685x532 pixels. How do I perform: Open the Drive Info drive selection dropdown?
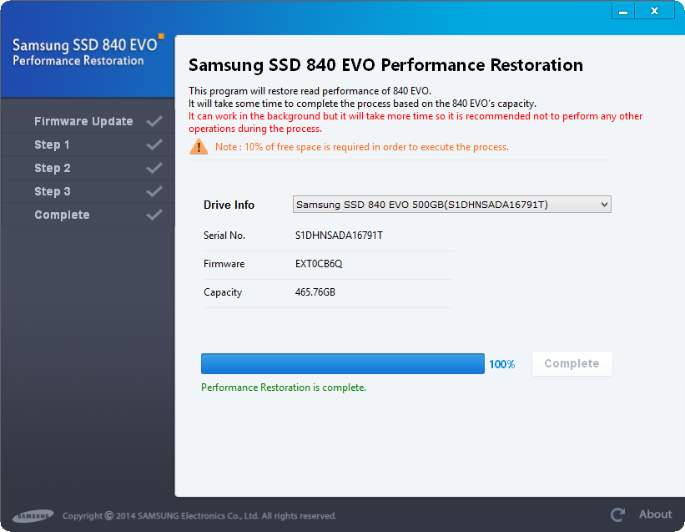pyautogui.click(x=451, y=205)
